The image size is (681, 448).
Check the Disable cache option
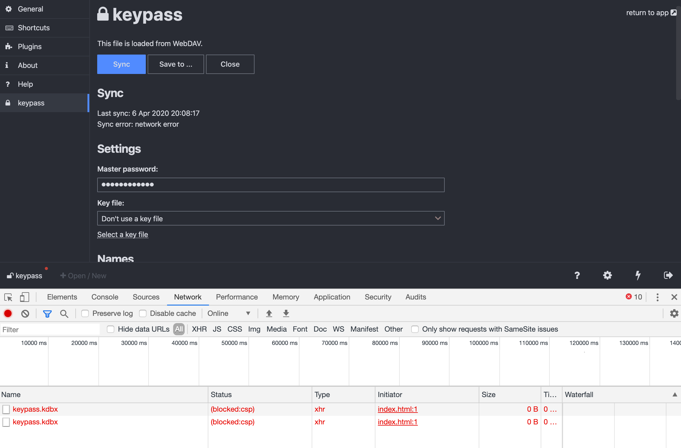143,313
